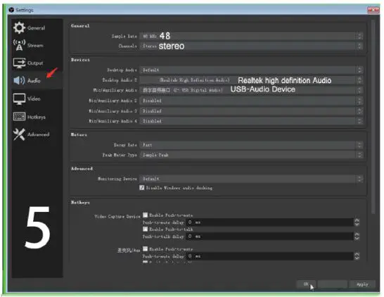Open the General settings section
The width and height of the screenshot is (384, 297).
click(x=37, y=27)
